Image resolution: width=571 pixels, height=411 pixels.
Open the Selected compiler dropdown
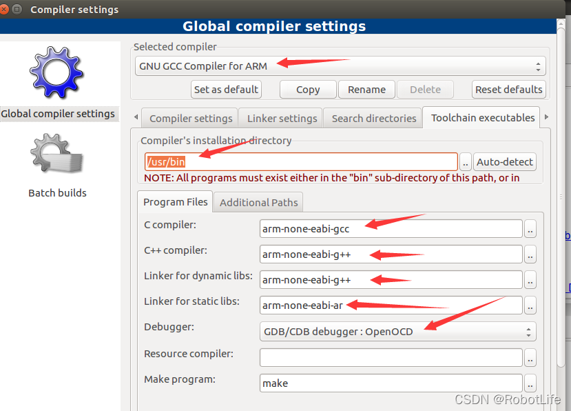(x=340, y=66)
